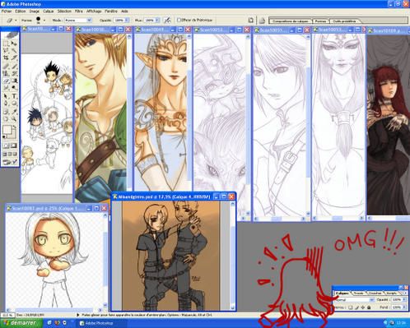Image resolution: width=410 pixels, height=328 pixels.
Task: Click the foreground color swatch
Action: (x=7, y=130)
